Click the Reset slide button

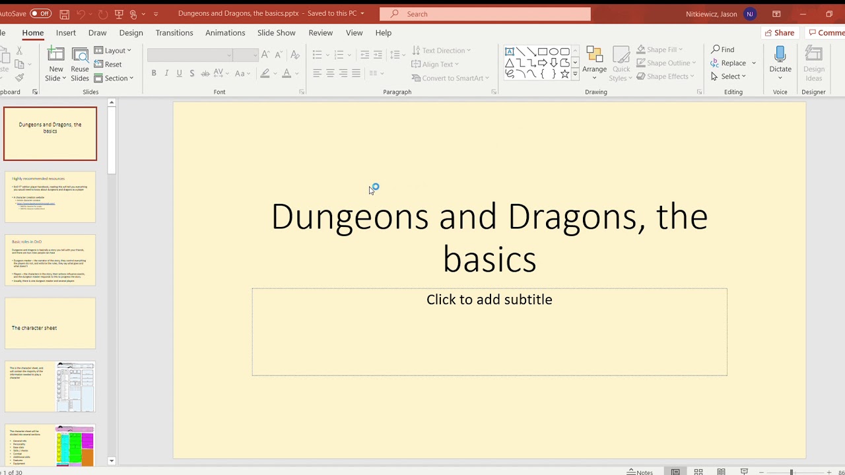[x=108, y=64]
